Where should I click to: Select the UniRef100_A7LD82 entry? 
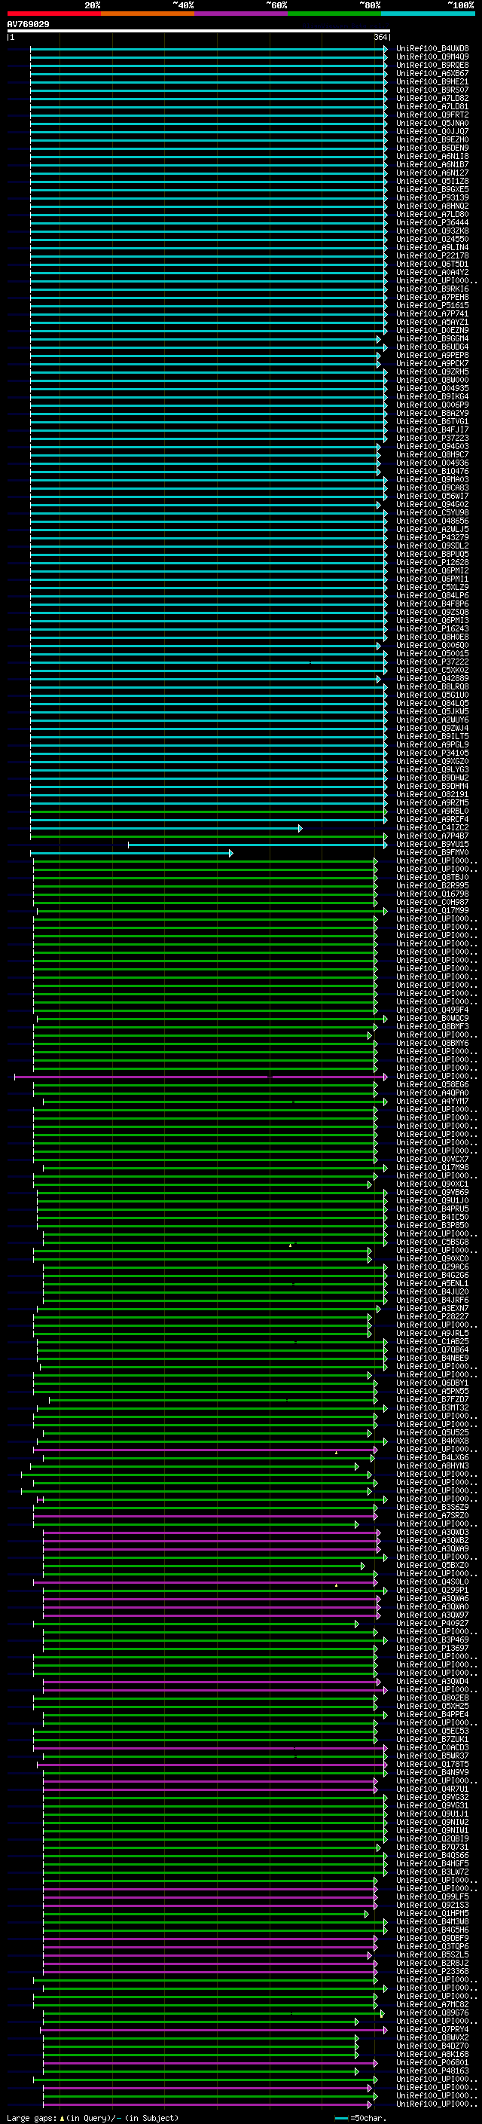[x=432, y=98]
